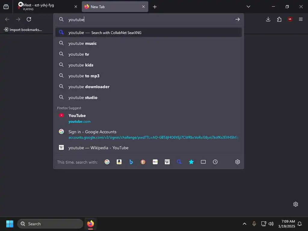Click the taskbar Search box
This screenshot has width=308, height=231.
50,224
